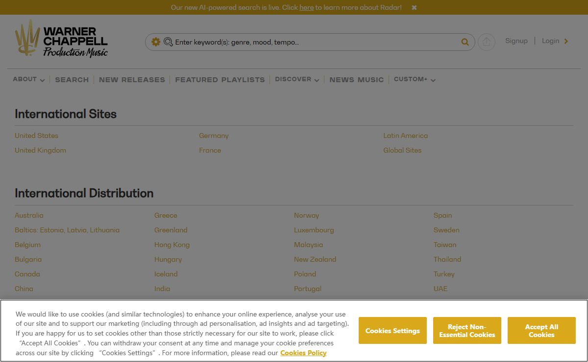Select the United States site
588x362 pixels.
pos(36,136)
